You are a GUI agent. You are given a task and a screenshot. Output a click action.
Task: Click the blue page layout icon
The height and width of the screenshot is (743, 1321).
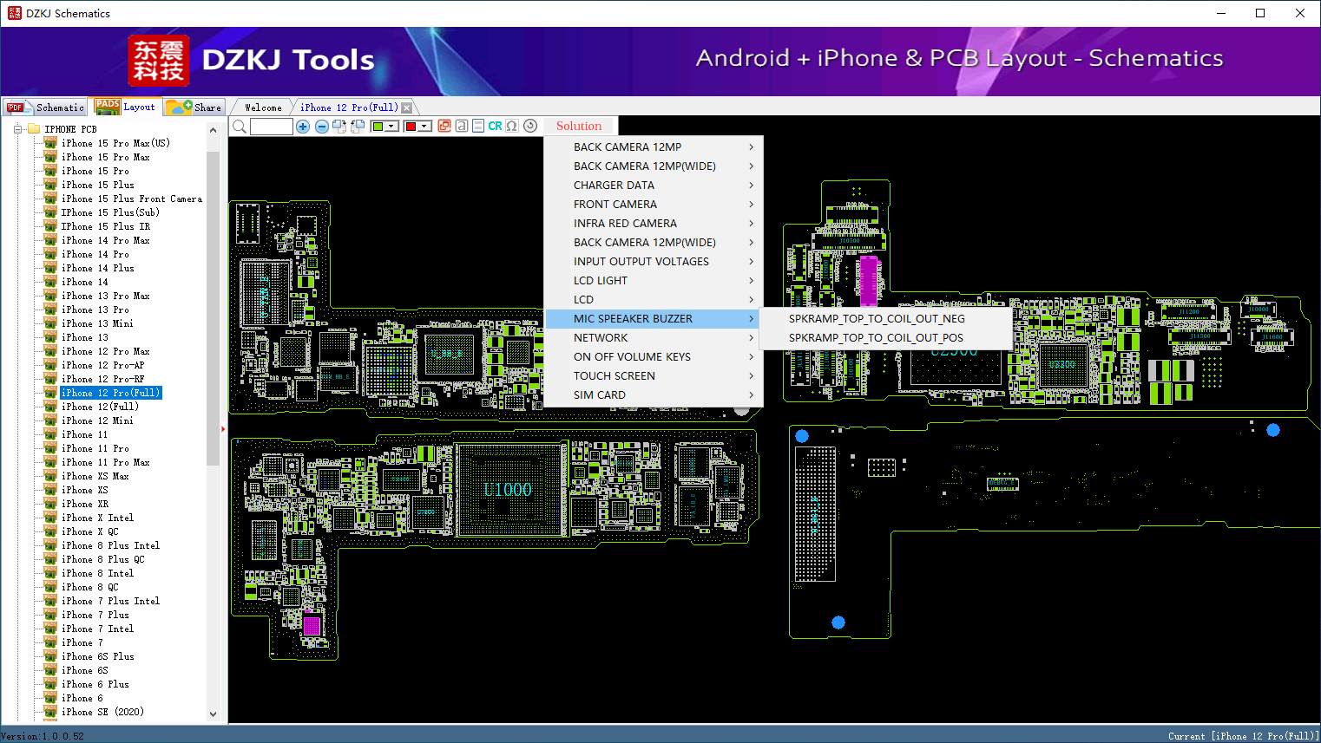pyautogui.click(x=478, y=126)
